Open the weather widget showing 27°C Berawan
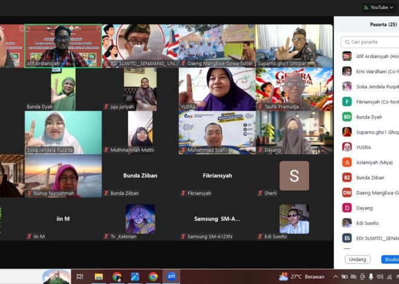 pos(302,277)
